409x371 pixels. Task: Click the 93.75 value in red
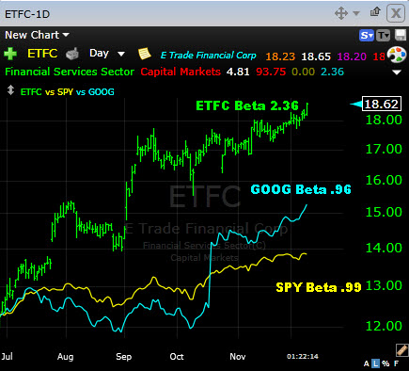[x=271, y=72]
